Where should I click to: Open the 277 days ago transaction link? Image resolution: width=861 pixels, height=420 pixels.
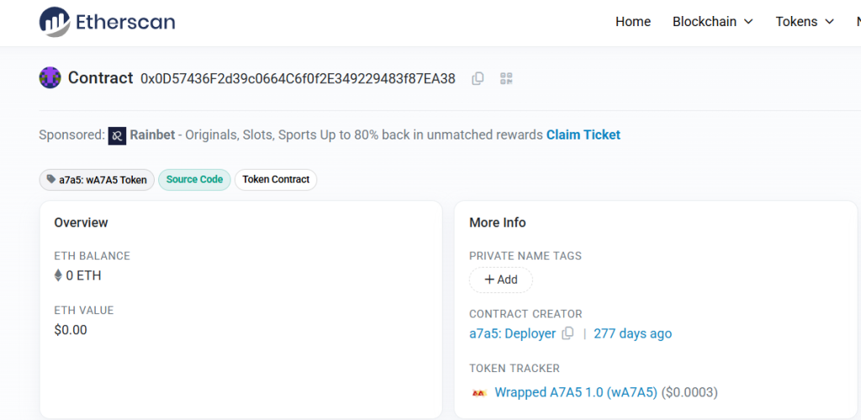pyautogui.click(x=632, y=333)
